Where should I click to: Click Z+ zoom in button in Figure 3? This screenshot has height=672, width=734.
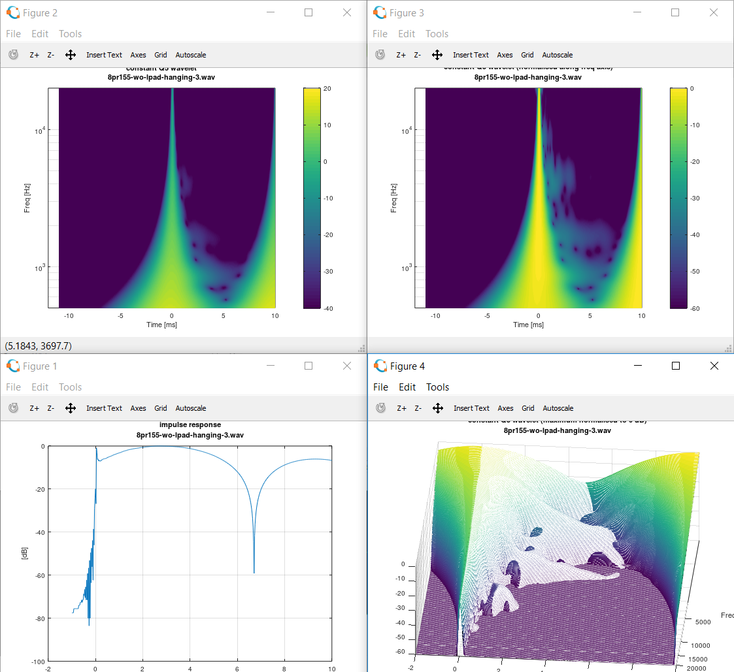point(401,55)
